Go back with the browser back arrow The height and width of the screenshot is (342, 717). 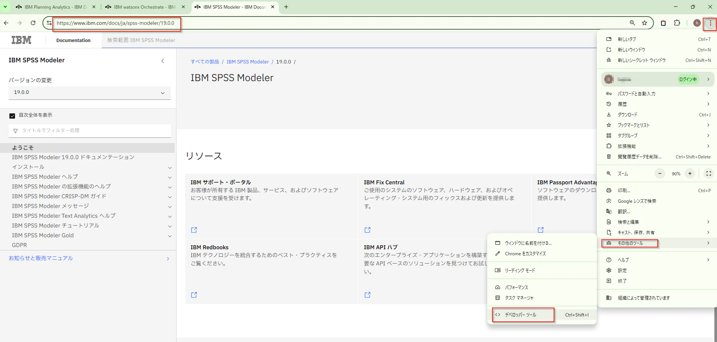pyautogui.click(x=6, y=23)
